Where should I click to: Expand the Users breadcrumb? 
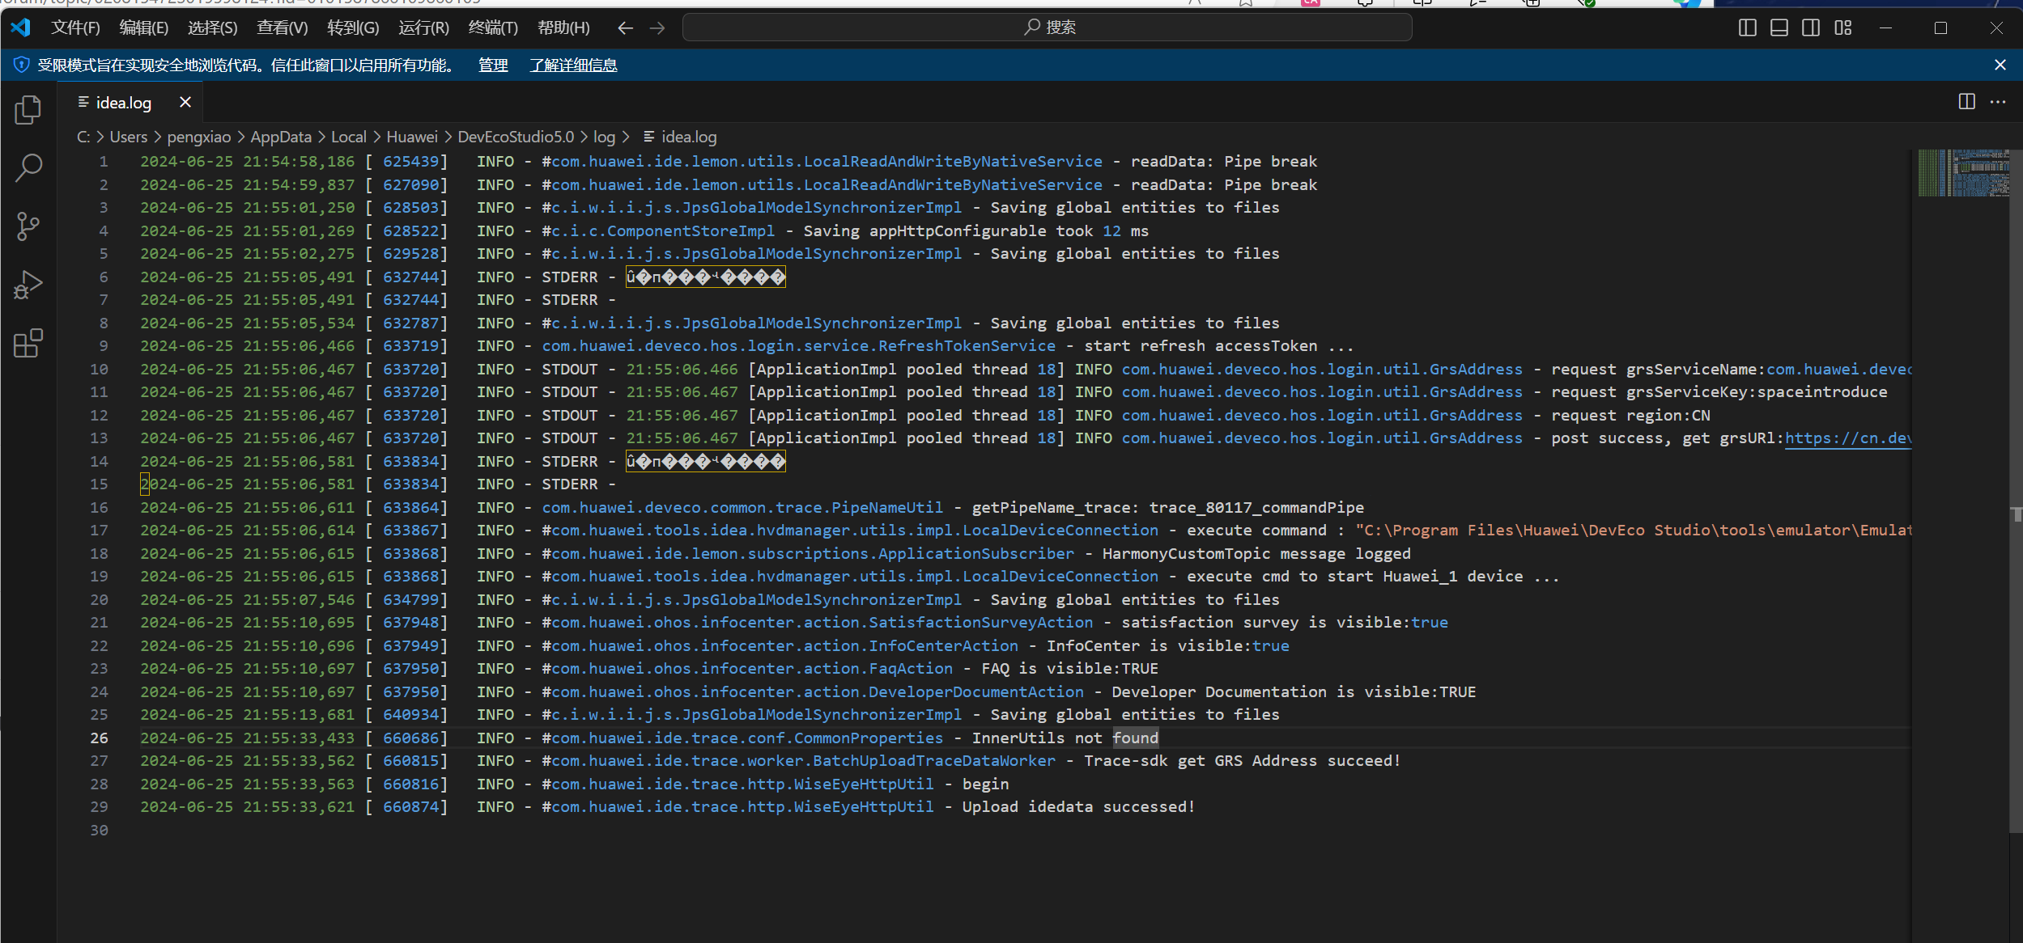coord(129,137)
